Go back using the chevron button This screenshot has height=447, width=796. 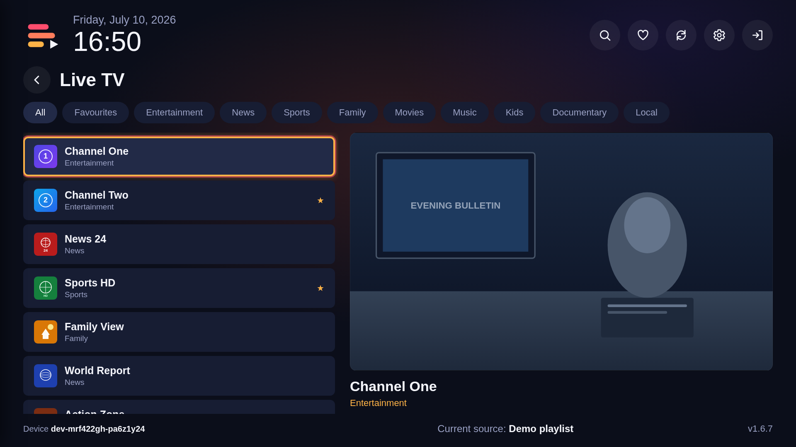(x=37, y=80)
